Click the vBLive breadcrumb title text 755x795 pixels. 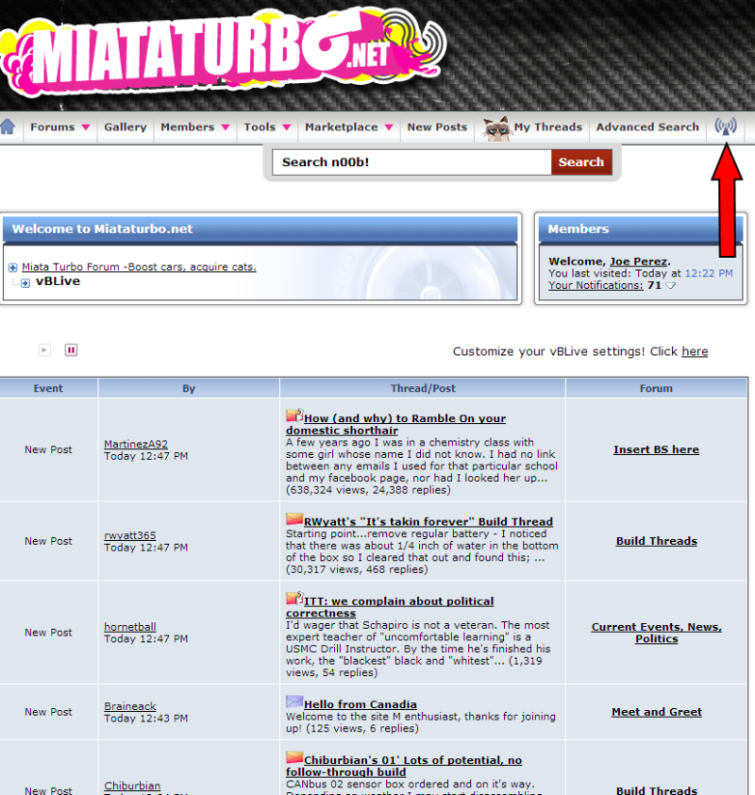(58, 280)
